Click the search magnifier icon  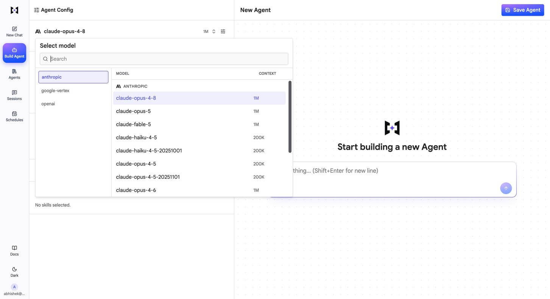coord(45,59)
